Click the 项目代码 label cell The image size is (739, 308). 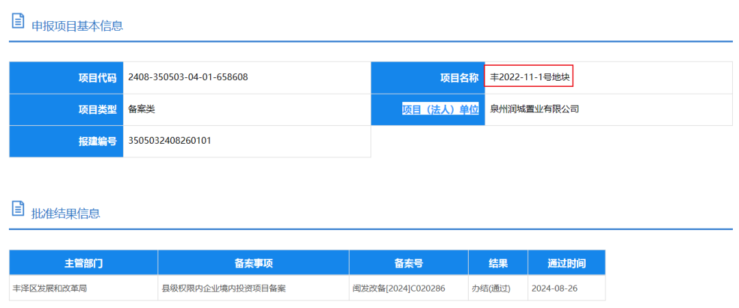[66, 78]
